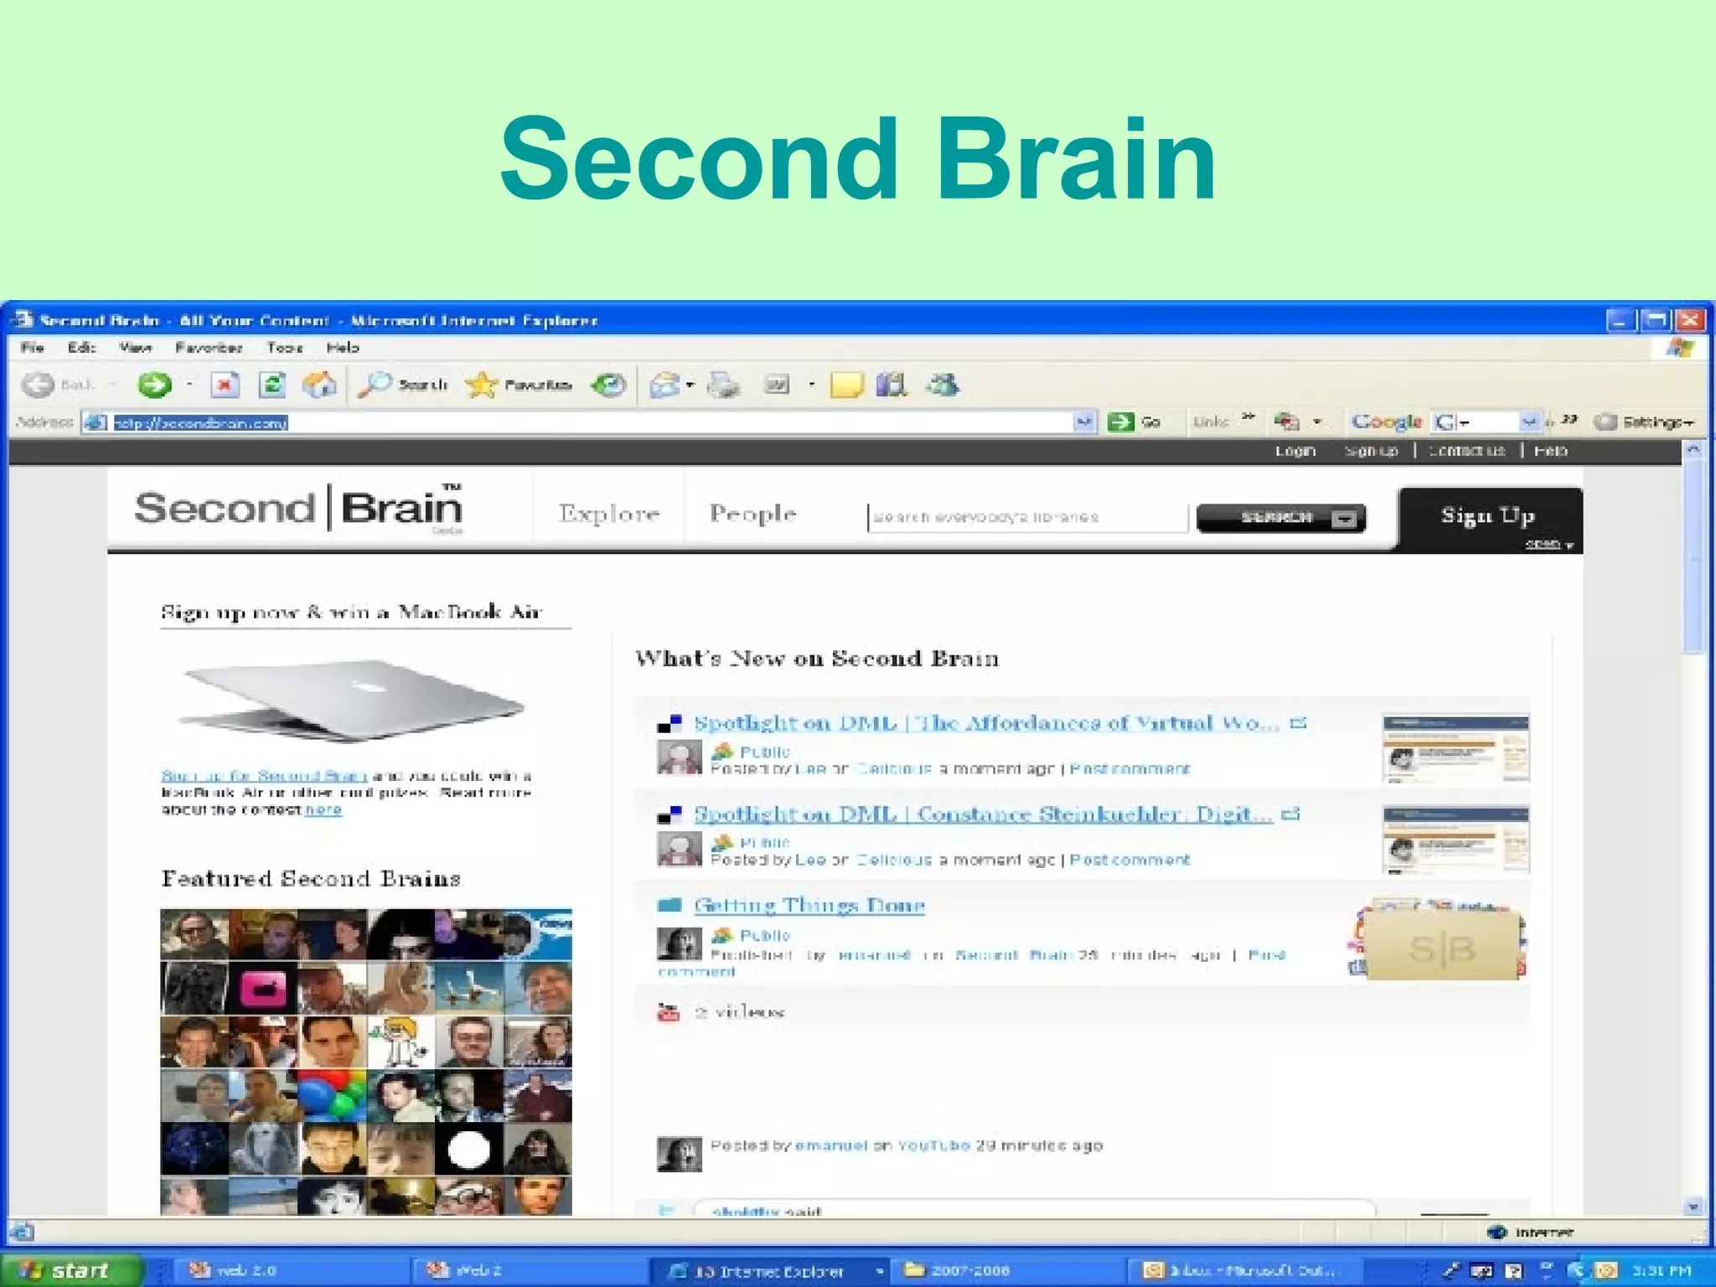Click the green Go arrow button
The height and width of the screenshot is (1287, 1716).
point(1134,421)
